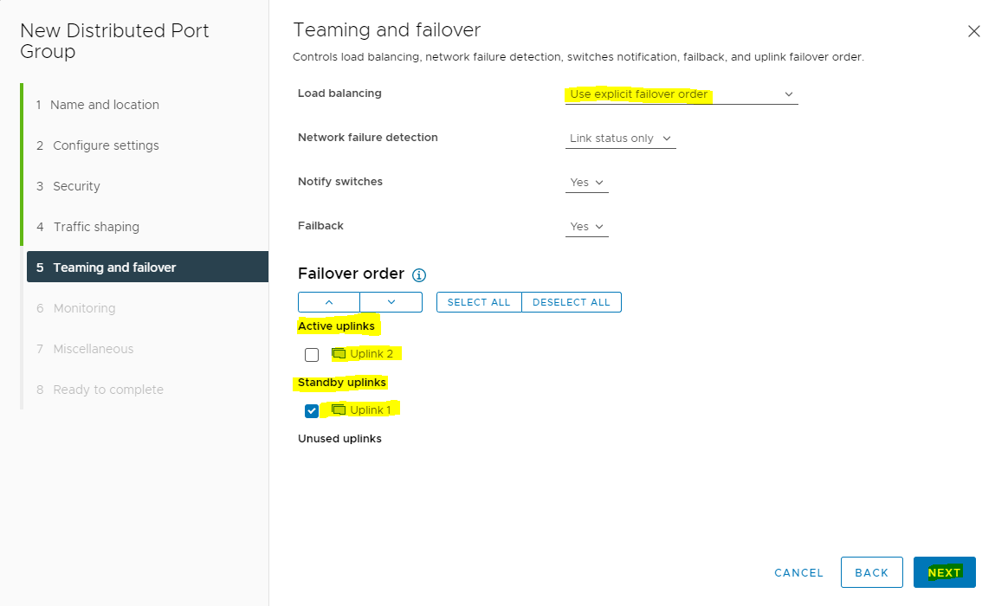This screenshot has height=606, width=995.
Task: Select step 7 Miscellaneous
Action: [x=85, y=349]
